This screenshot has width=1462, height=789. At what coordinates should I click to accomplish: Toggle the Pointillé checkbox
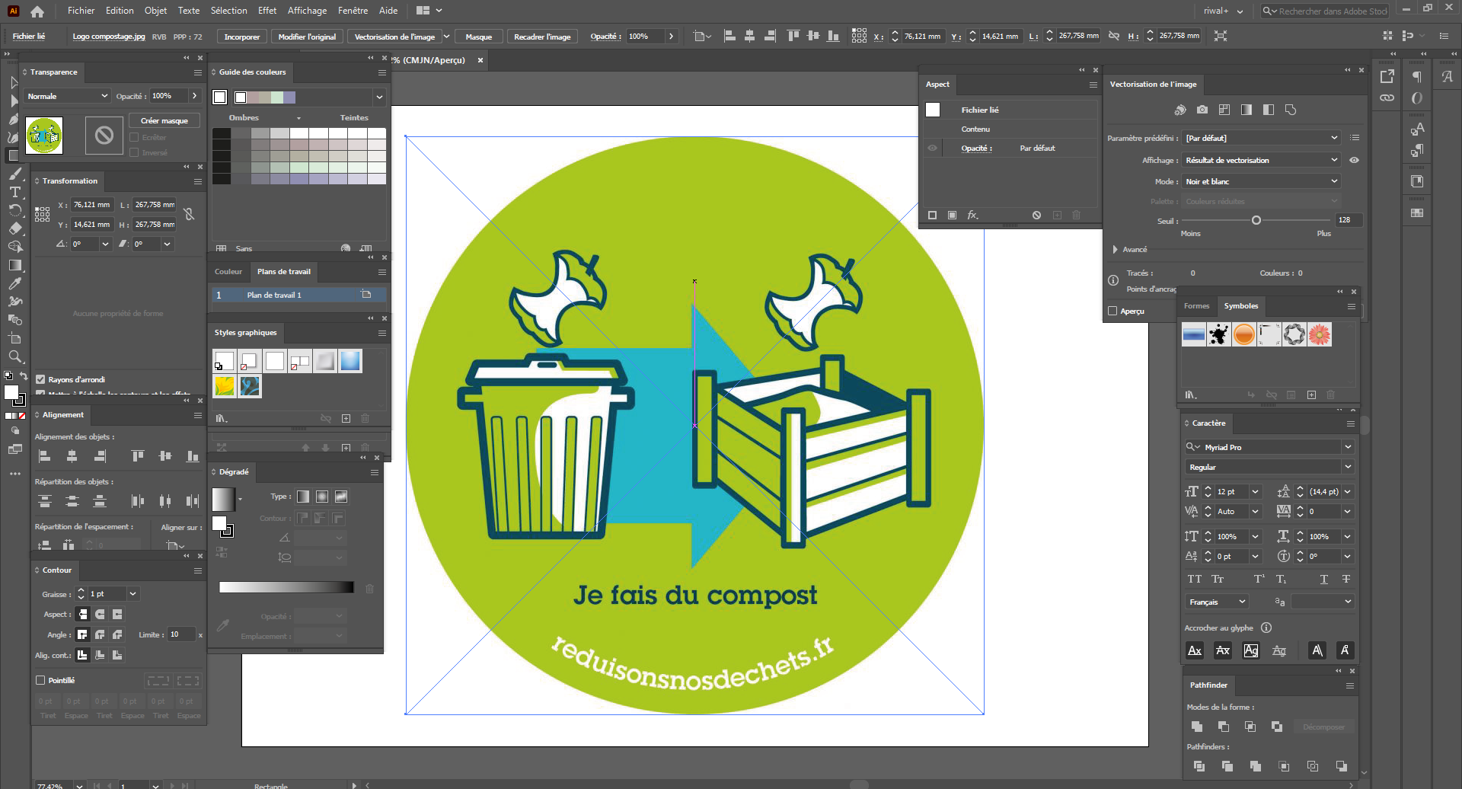point(40,680)
